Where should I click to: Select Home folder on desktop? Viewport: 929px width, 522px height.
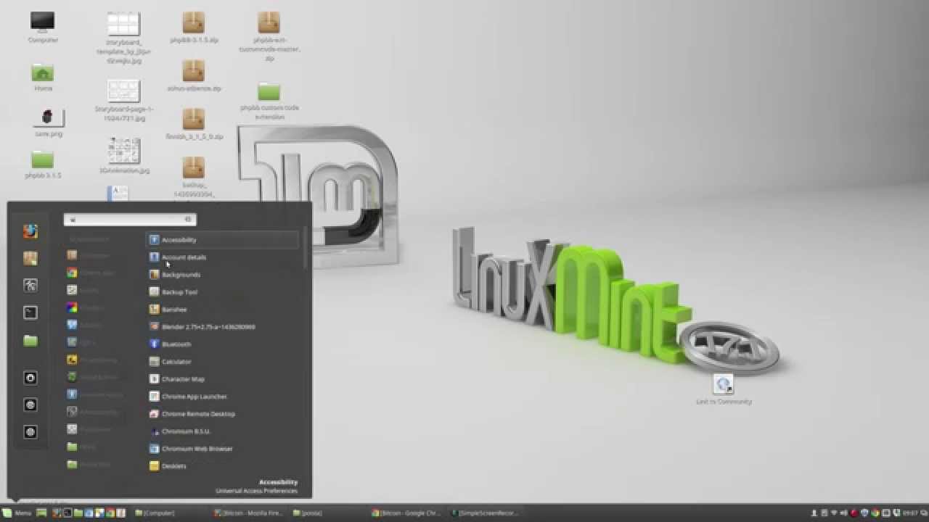click(43, 77)
